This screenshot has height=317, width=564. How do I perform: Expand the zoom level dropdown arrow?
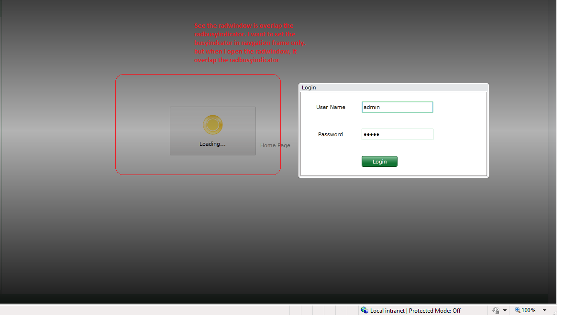click(544, 310)
